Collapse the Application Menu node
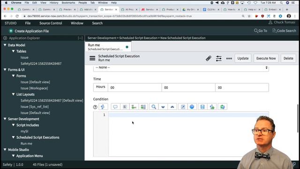The image size is (300, 169). pos(13,155)
